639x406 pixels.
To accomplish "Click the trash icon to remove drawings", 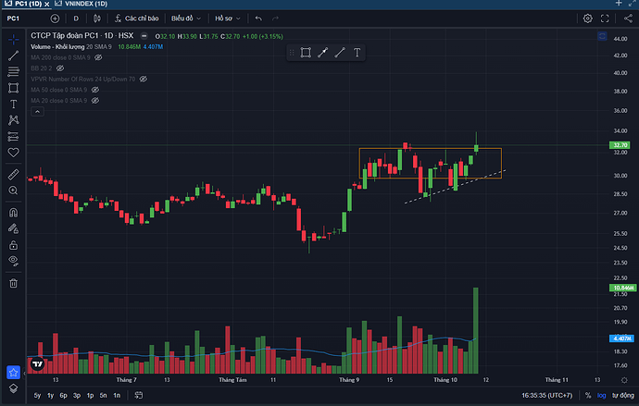I will coord(13,283).
